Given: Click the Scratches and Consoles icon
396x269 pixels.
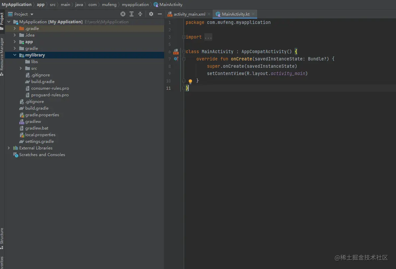Looking at the screenshot, I should (x=16, y=155).
